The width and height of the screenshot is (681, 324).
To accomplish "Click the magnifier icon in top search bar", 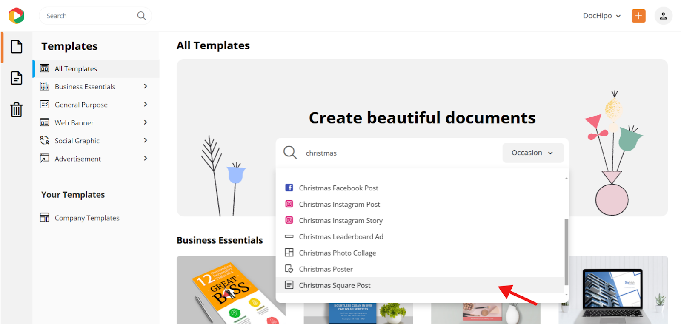I will pyautogui.click(x=141, y=16).
